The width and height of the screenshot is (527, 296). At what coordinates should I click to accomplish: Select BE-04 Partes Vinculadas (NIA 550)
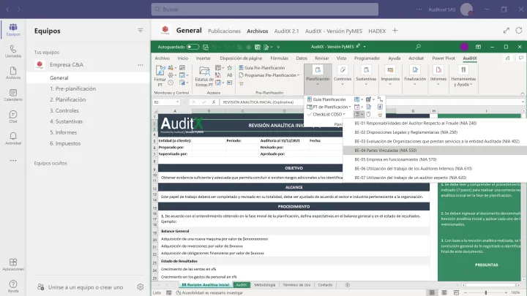(435, 151)
